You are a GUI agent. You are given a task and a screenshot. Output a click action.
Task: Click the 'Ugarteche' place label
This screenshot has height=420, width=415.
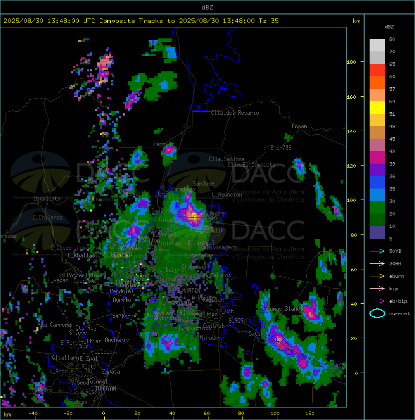click(x=123, y=316)
